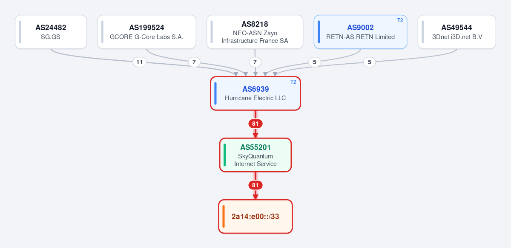The image size is (511, 248).
Task: Click the T2 badge on AS9002
Action: tap(400, 20)
